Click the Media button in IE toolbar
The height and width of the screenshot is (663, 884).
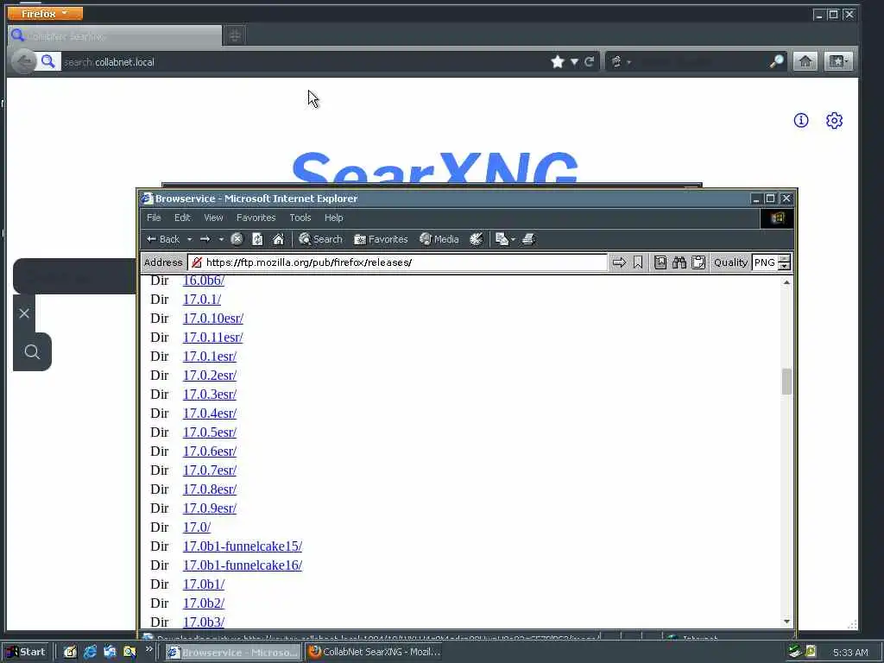coord(439,239)
